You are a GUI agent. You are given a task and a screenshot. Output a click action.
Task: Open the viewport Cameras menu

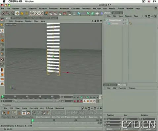19,21
